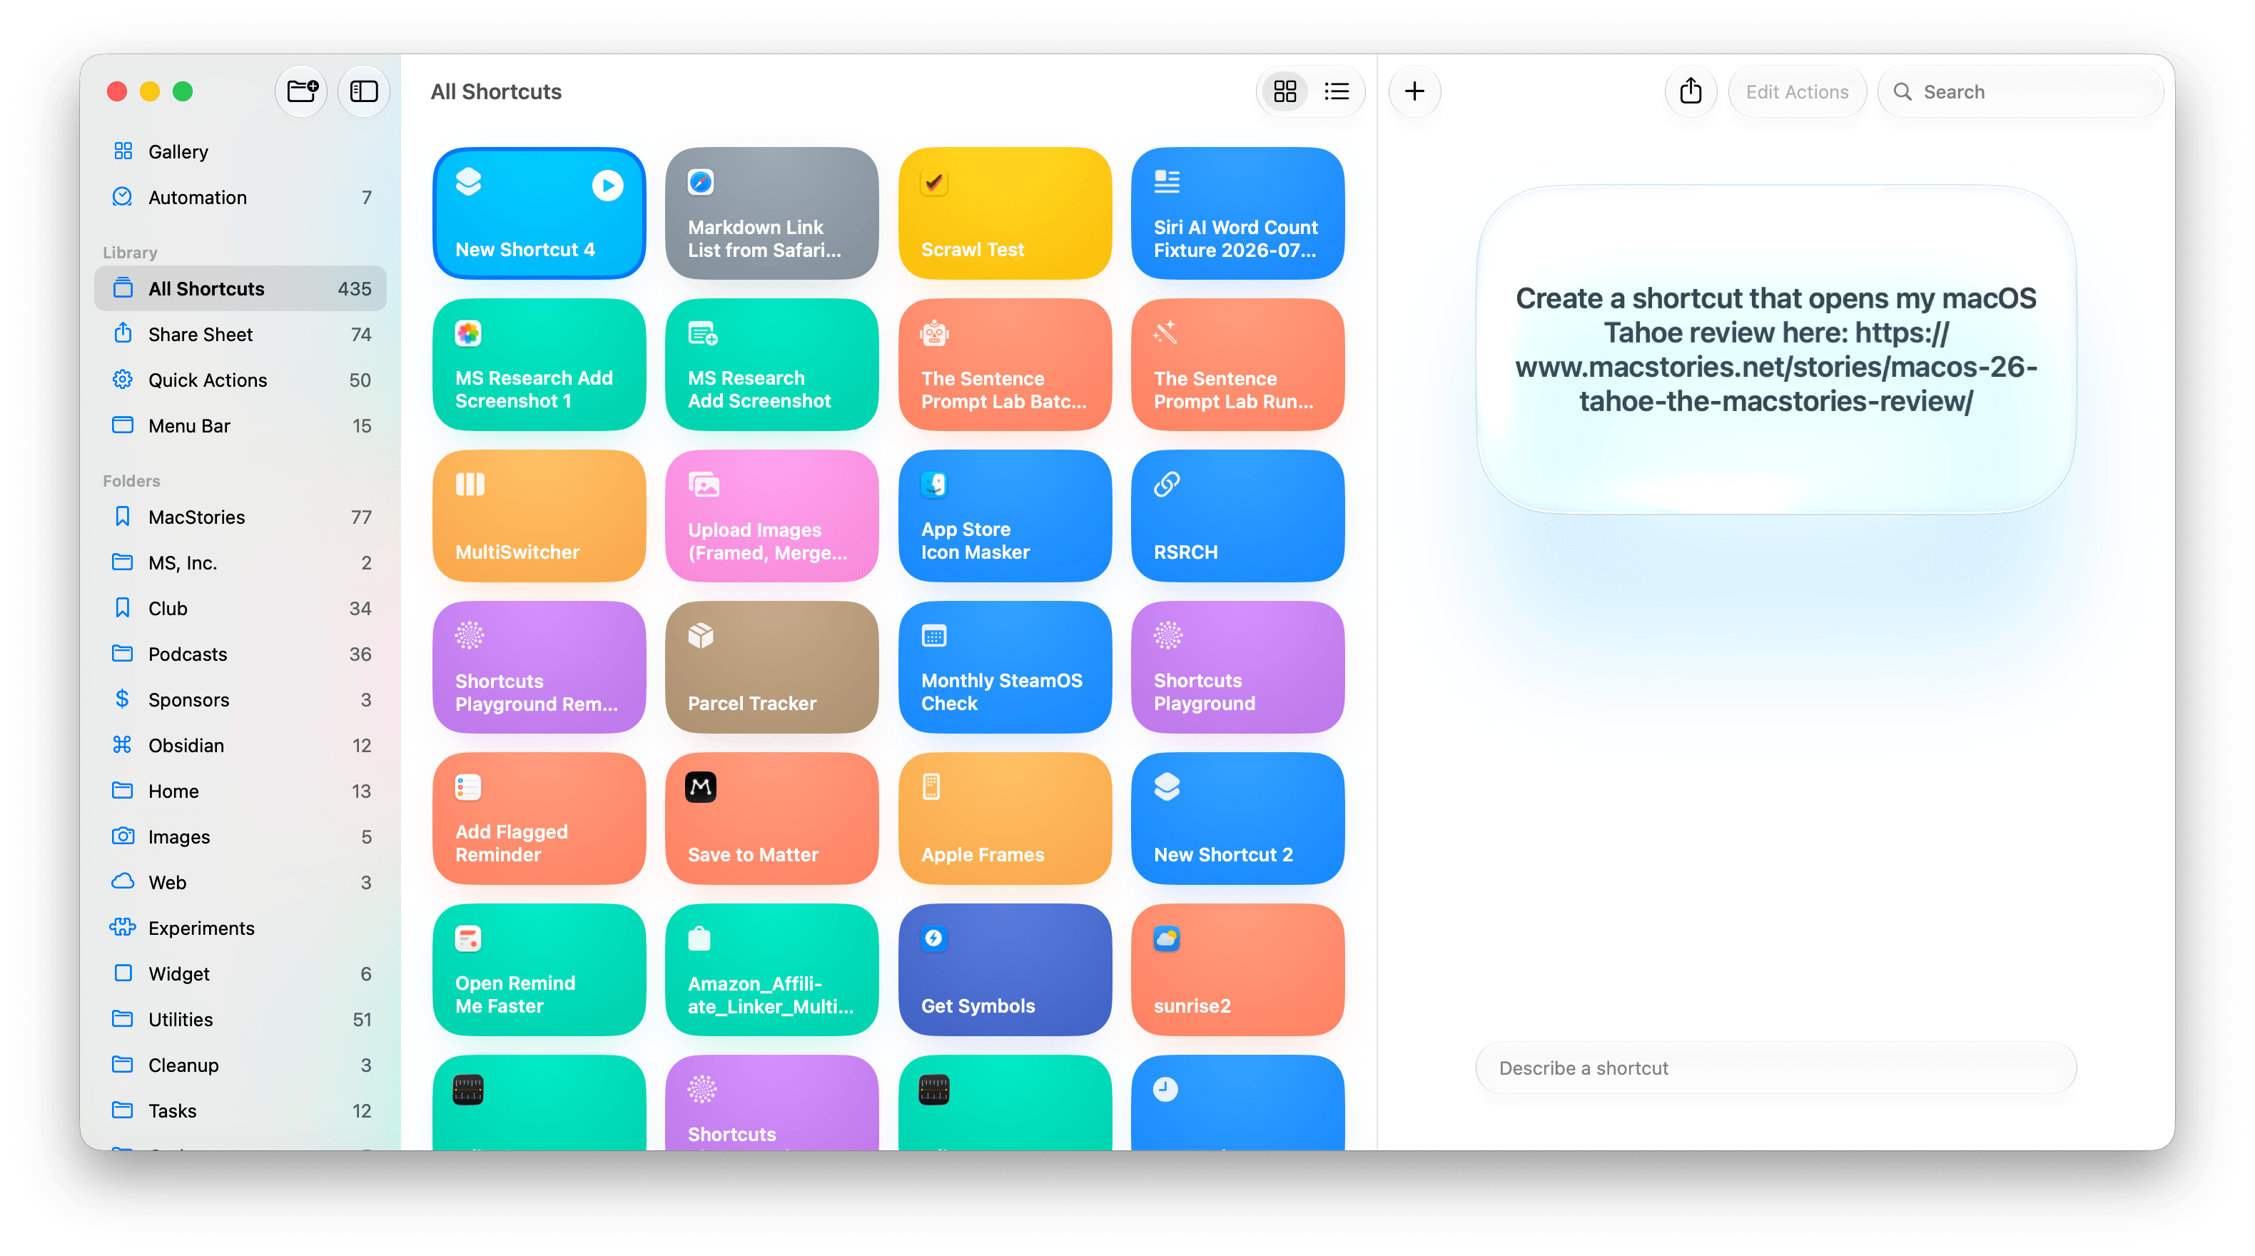Click the All Shortcuts title heading
The image size is (2255, 1256).
tap(495, 91)
